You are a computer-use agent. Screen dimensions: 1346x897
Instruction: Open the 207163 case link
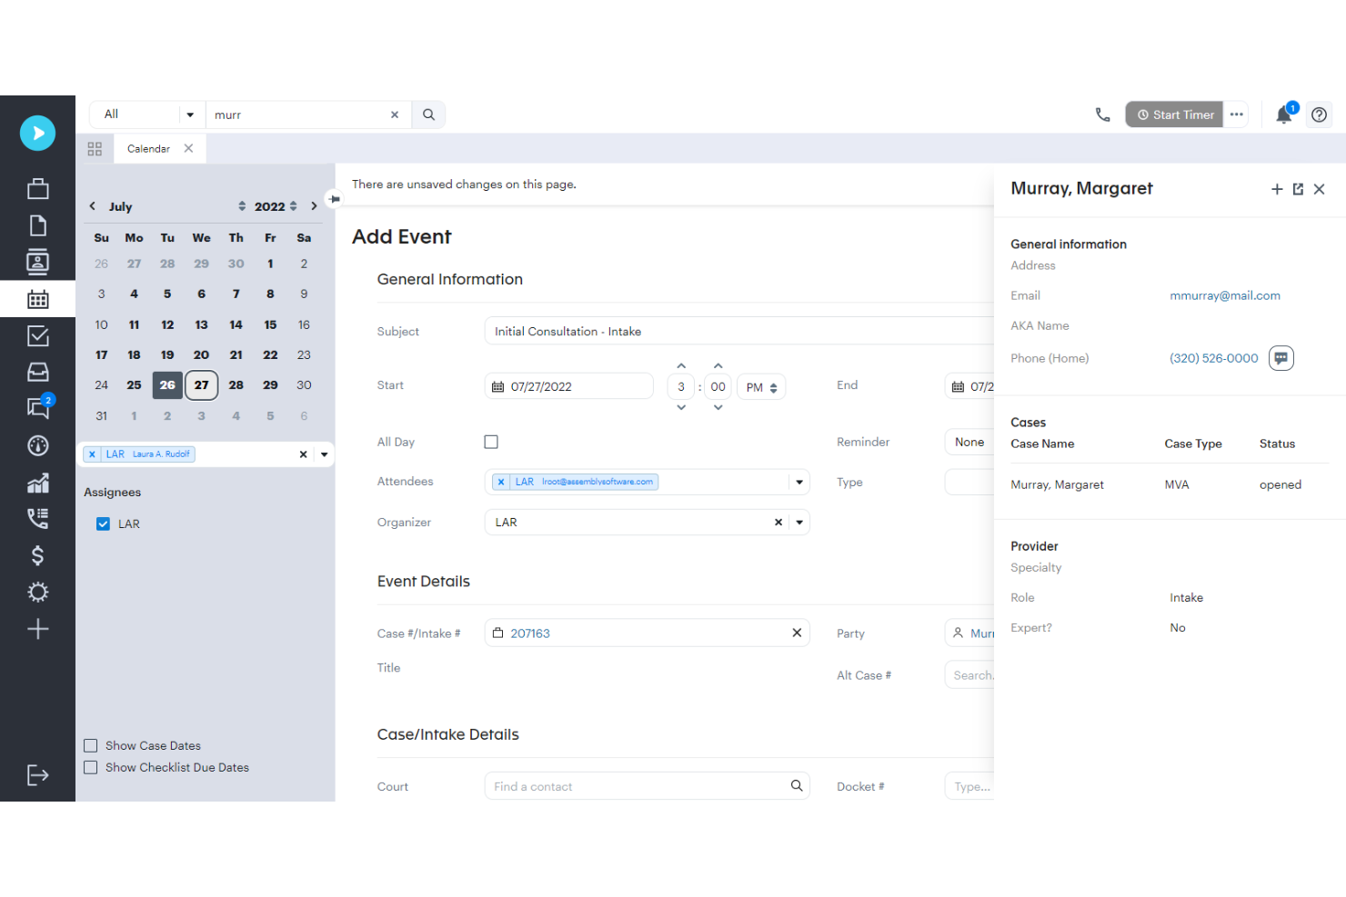(529, 633)
